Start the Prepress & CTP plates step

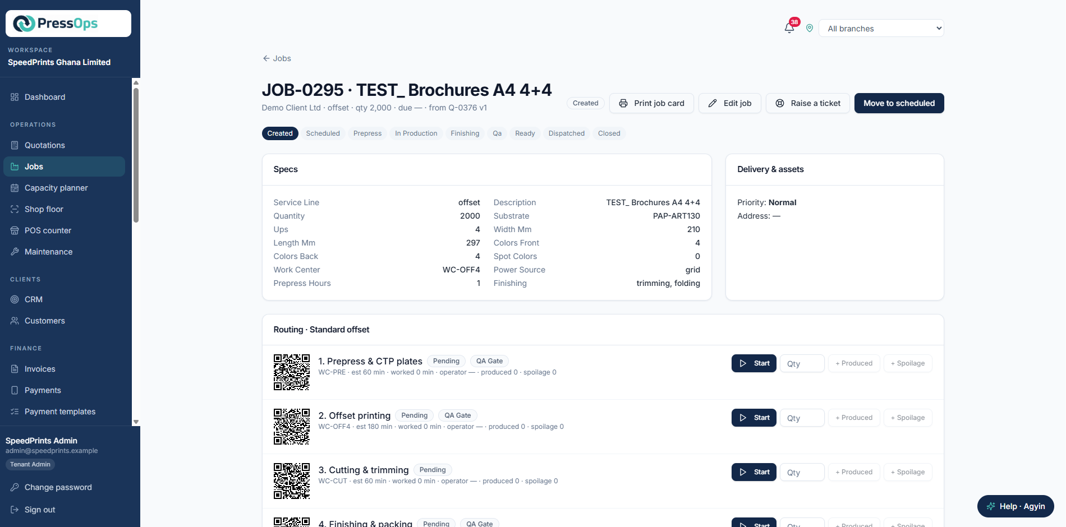click(754, 363)
